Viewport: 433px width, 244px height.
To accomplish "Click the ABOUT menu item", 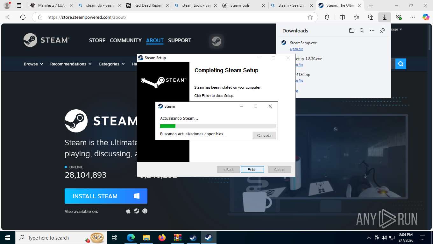I will [155, 40].
